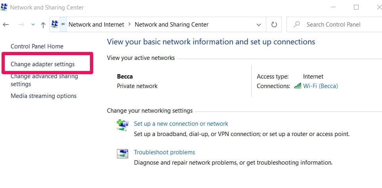Viewport: 382px width, 188px height.
Task: Click the Back arrow navigation button
Action: coord(6,25)
